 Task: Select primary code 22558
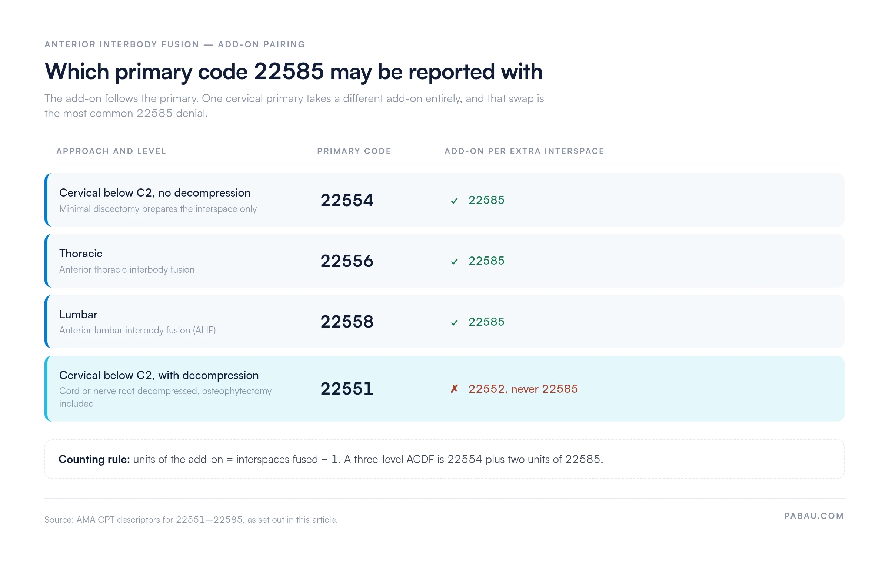(347, 322)
